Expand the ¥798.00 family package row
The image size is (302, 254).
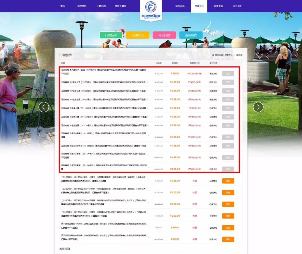147,146
